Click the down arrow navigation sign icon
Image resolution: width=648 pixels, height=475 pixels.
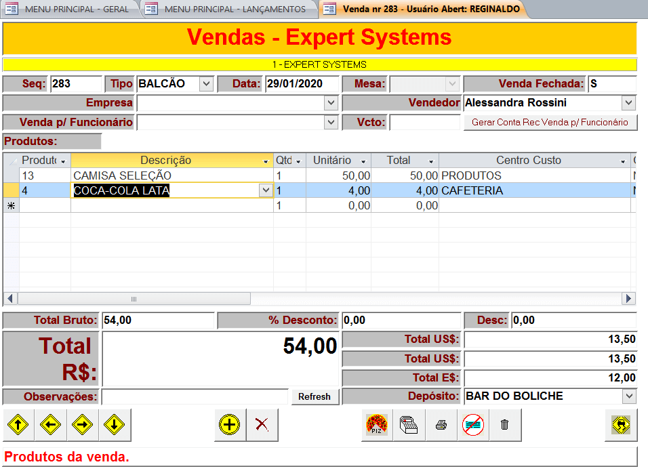115,425
